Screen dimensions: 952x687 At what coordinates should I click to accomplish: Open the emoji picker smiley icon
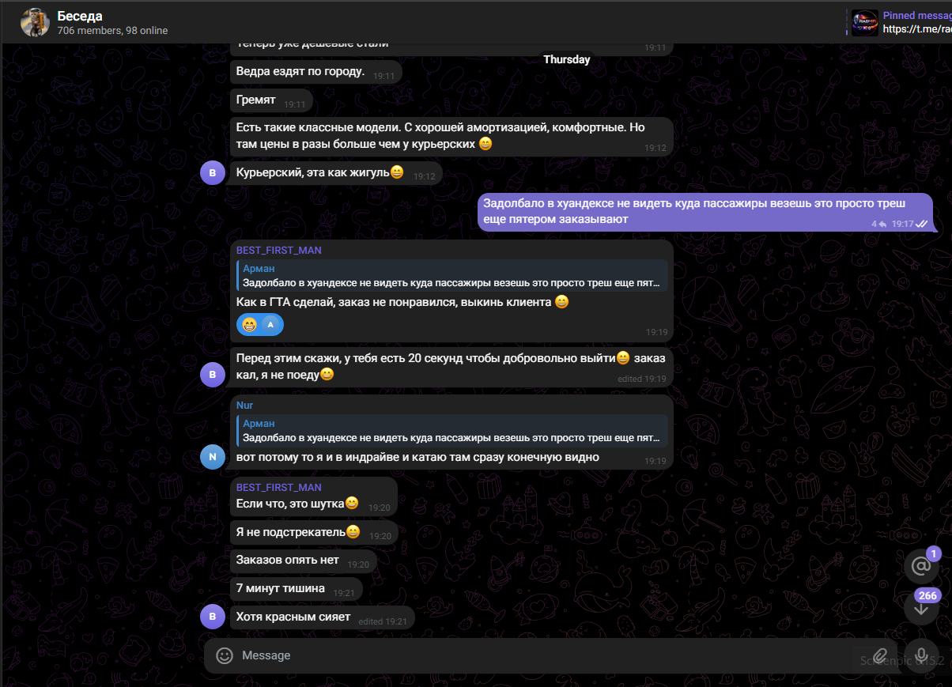coord(225,655)
